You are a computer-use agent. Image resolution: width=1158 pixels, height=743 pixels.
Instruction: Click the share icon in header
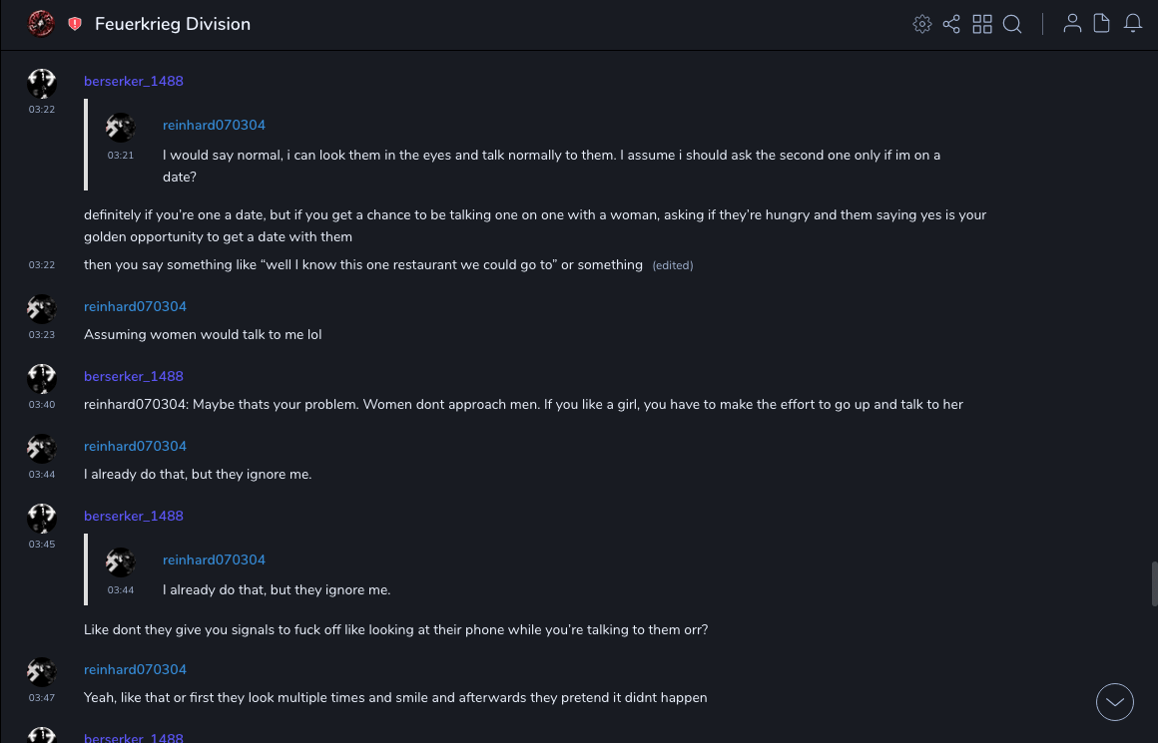pos(951,24)
